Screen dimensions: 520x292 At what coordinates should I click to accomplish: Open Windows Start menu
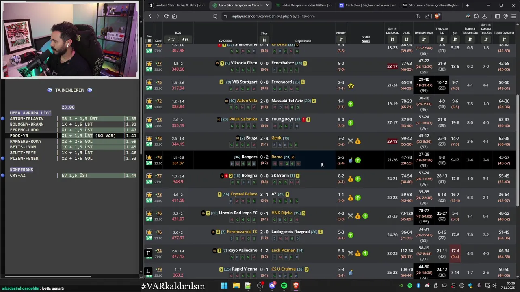(224, 286)
